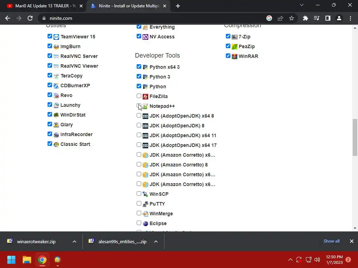
Task: Show hidden system tray icons
Action: click(290, 260)
